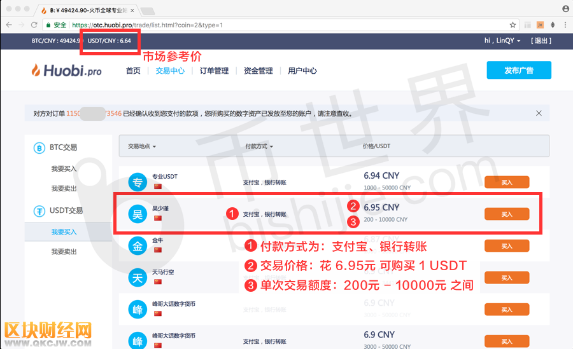The width and height of the screenshot is (573, 349).
Task: Click the 200 - 10000 CNY limit text
Action: pos(386,219)
